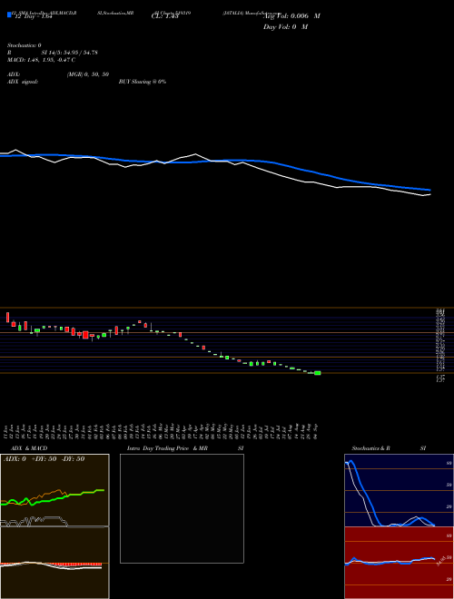The width and height of the screenshot is (454, 599).
Task: Click the 'Stochastics: 0' reading
Action: click(25, 45)
